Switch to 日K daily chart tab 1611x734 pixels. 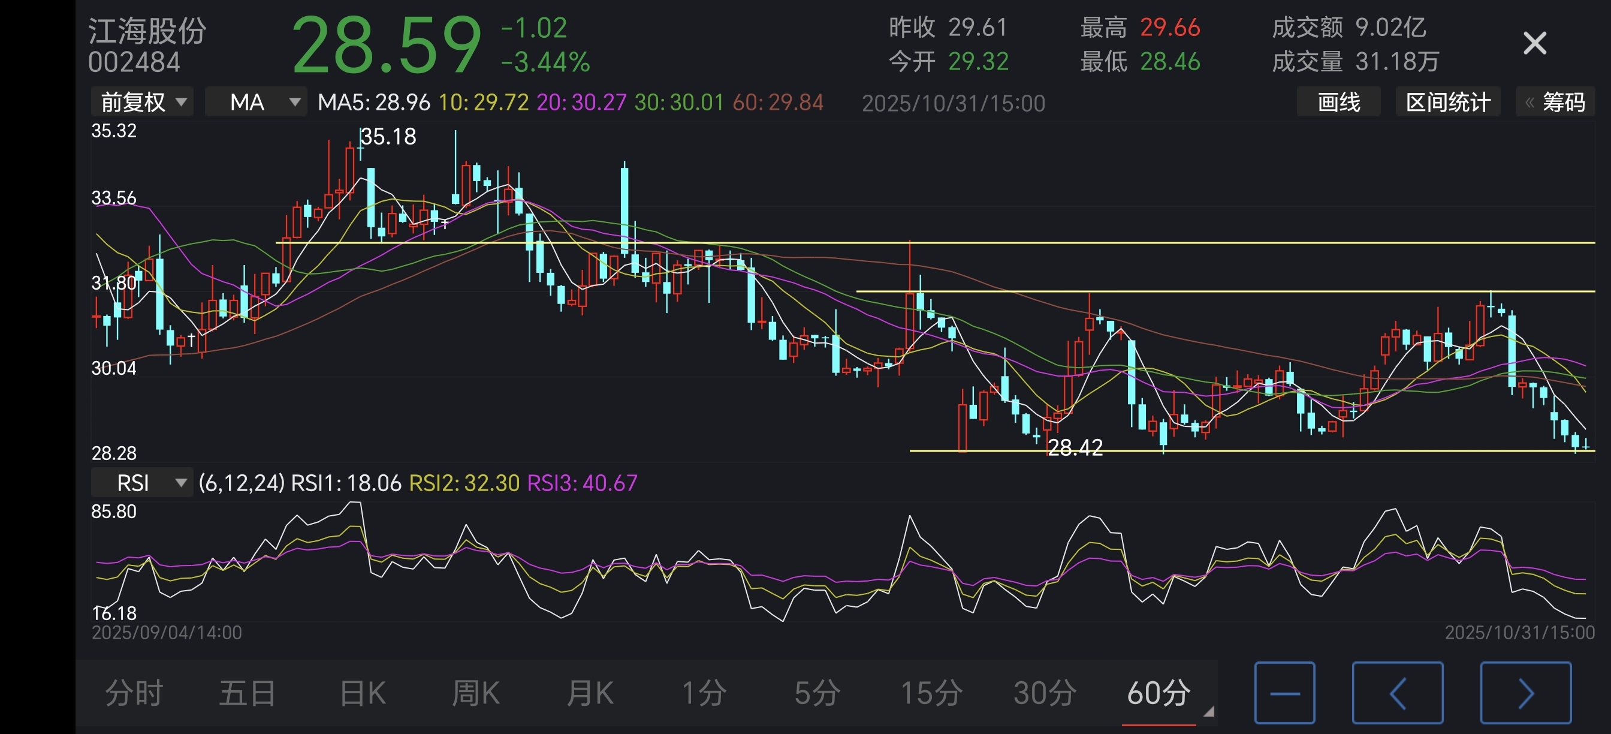362,693
